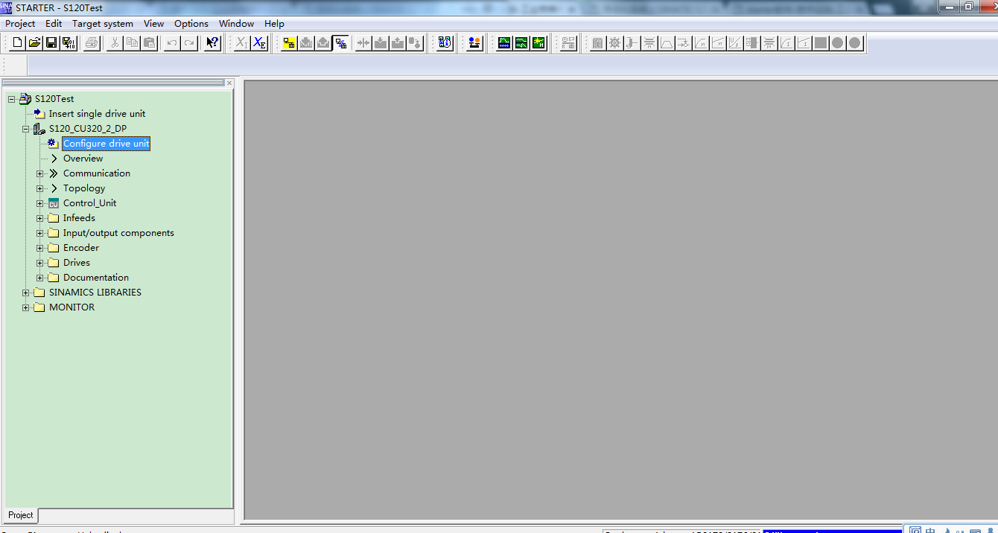Open the drive info icon with blue 'i'
The image size is (998, 533).
coord(445,43)
